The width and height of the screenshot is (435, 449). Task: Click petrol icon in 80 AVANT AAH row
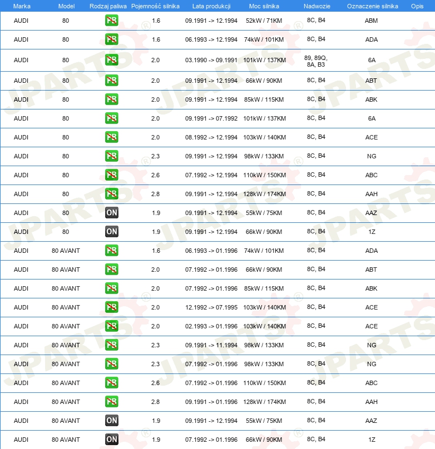[x=111, y=402]
